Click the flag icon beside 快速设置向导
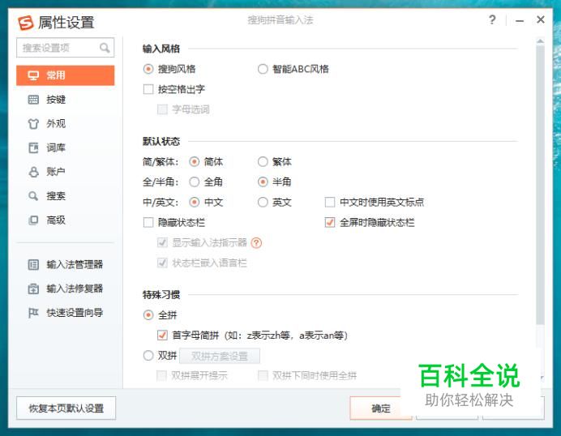Image resolution: width=561 pixels, height=436 pixels. (x=33, y=313)
